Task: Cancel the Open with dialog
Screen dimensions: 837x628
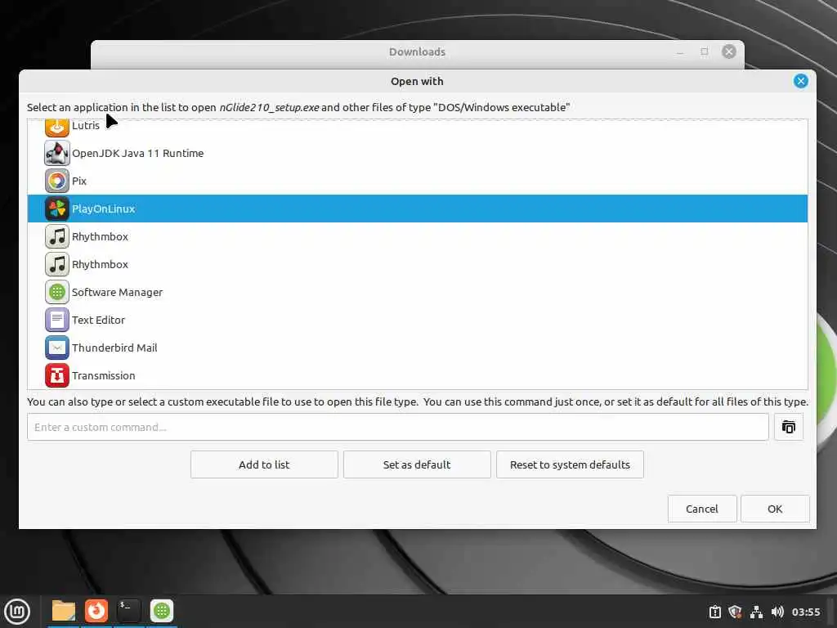Action: (x=702, y=509)
